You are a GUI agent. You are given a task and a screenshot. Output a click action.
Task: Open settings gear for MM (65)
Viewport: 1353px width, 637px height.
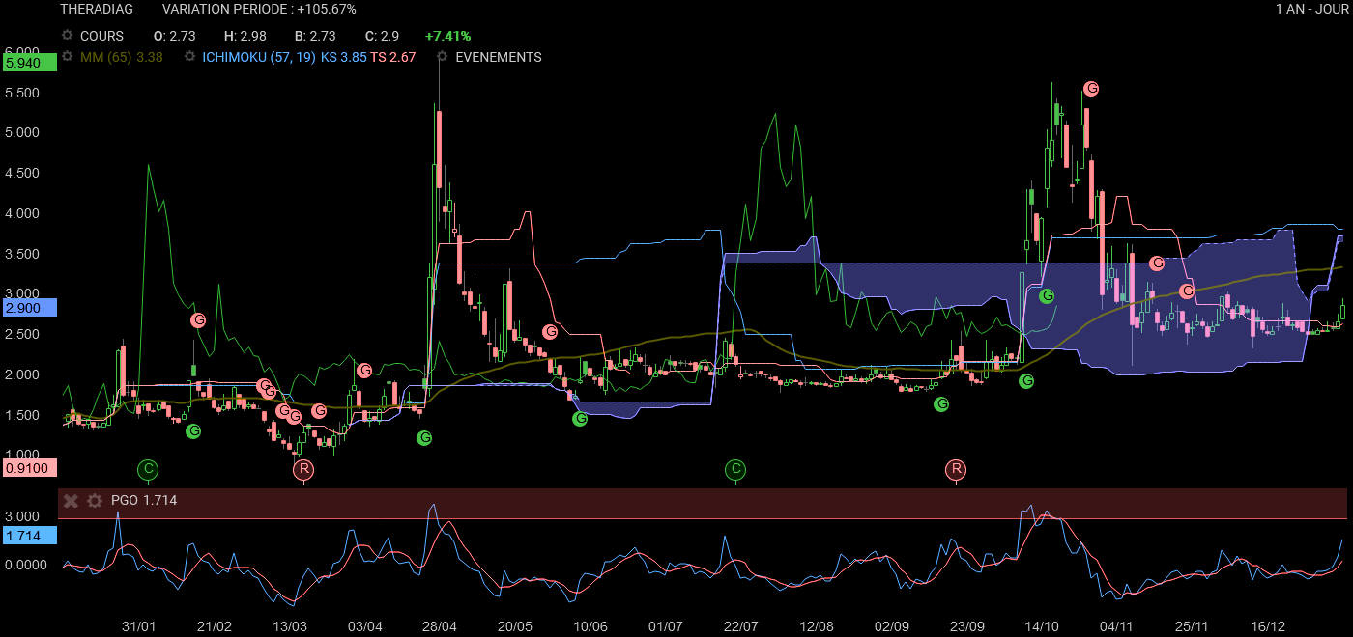[68, 57]
